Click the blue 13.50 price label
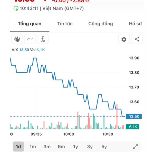 134,117
